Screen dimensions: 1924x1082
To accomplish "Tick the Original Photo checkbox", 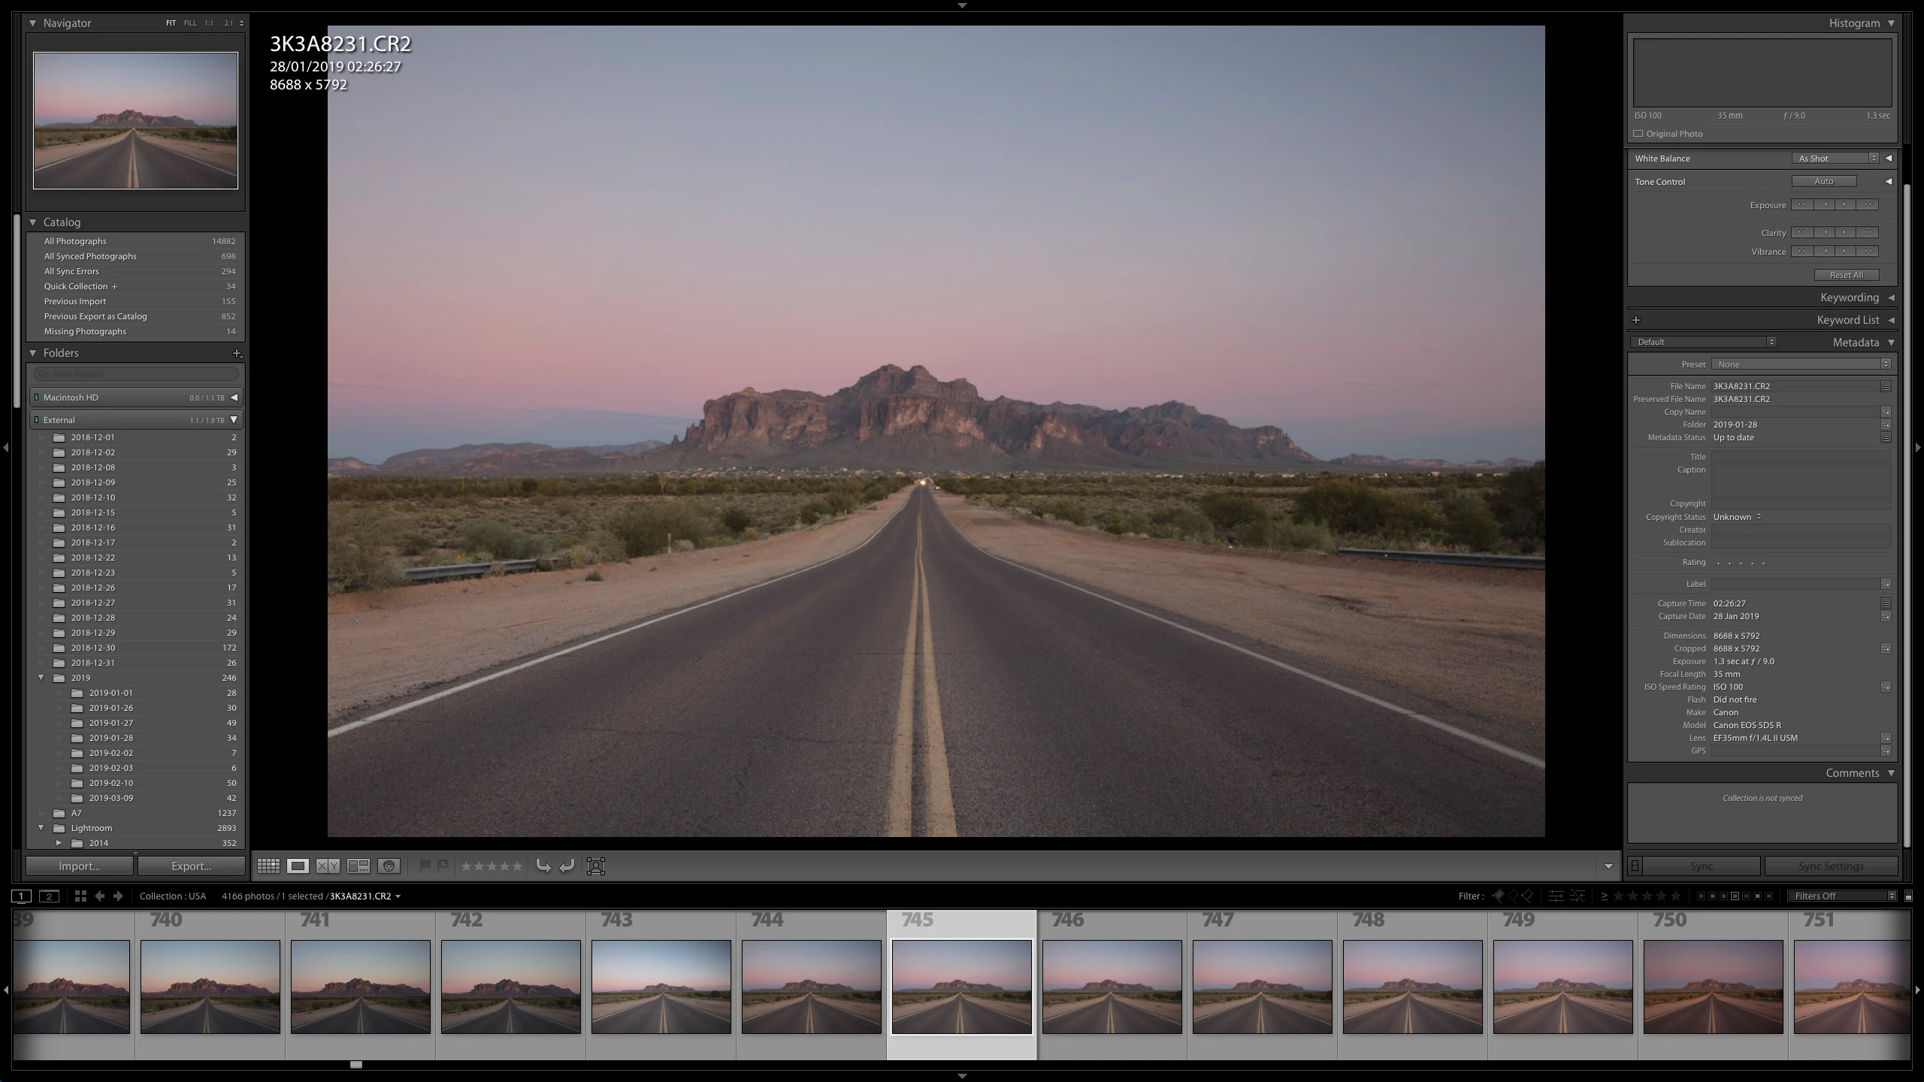I will tap(1638, 134).
